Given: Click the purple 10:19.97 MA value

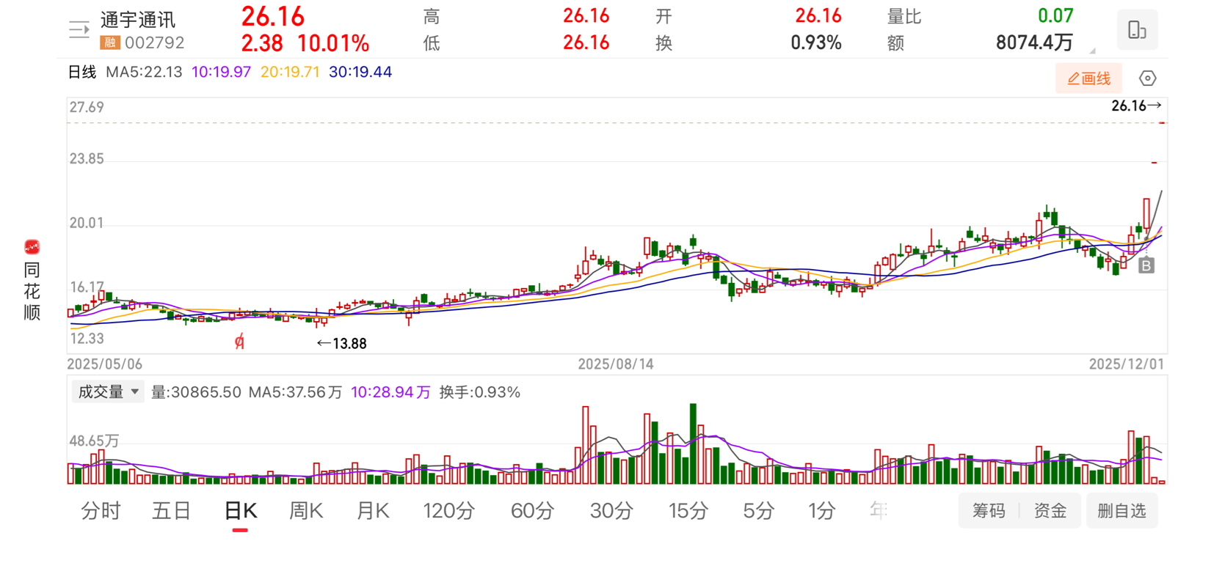Looking at the screenshot, I should click(x=221, y=72).
